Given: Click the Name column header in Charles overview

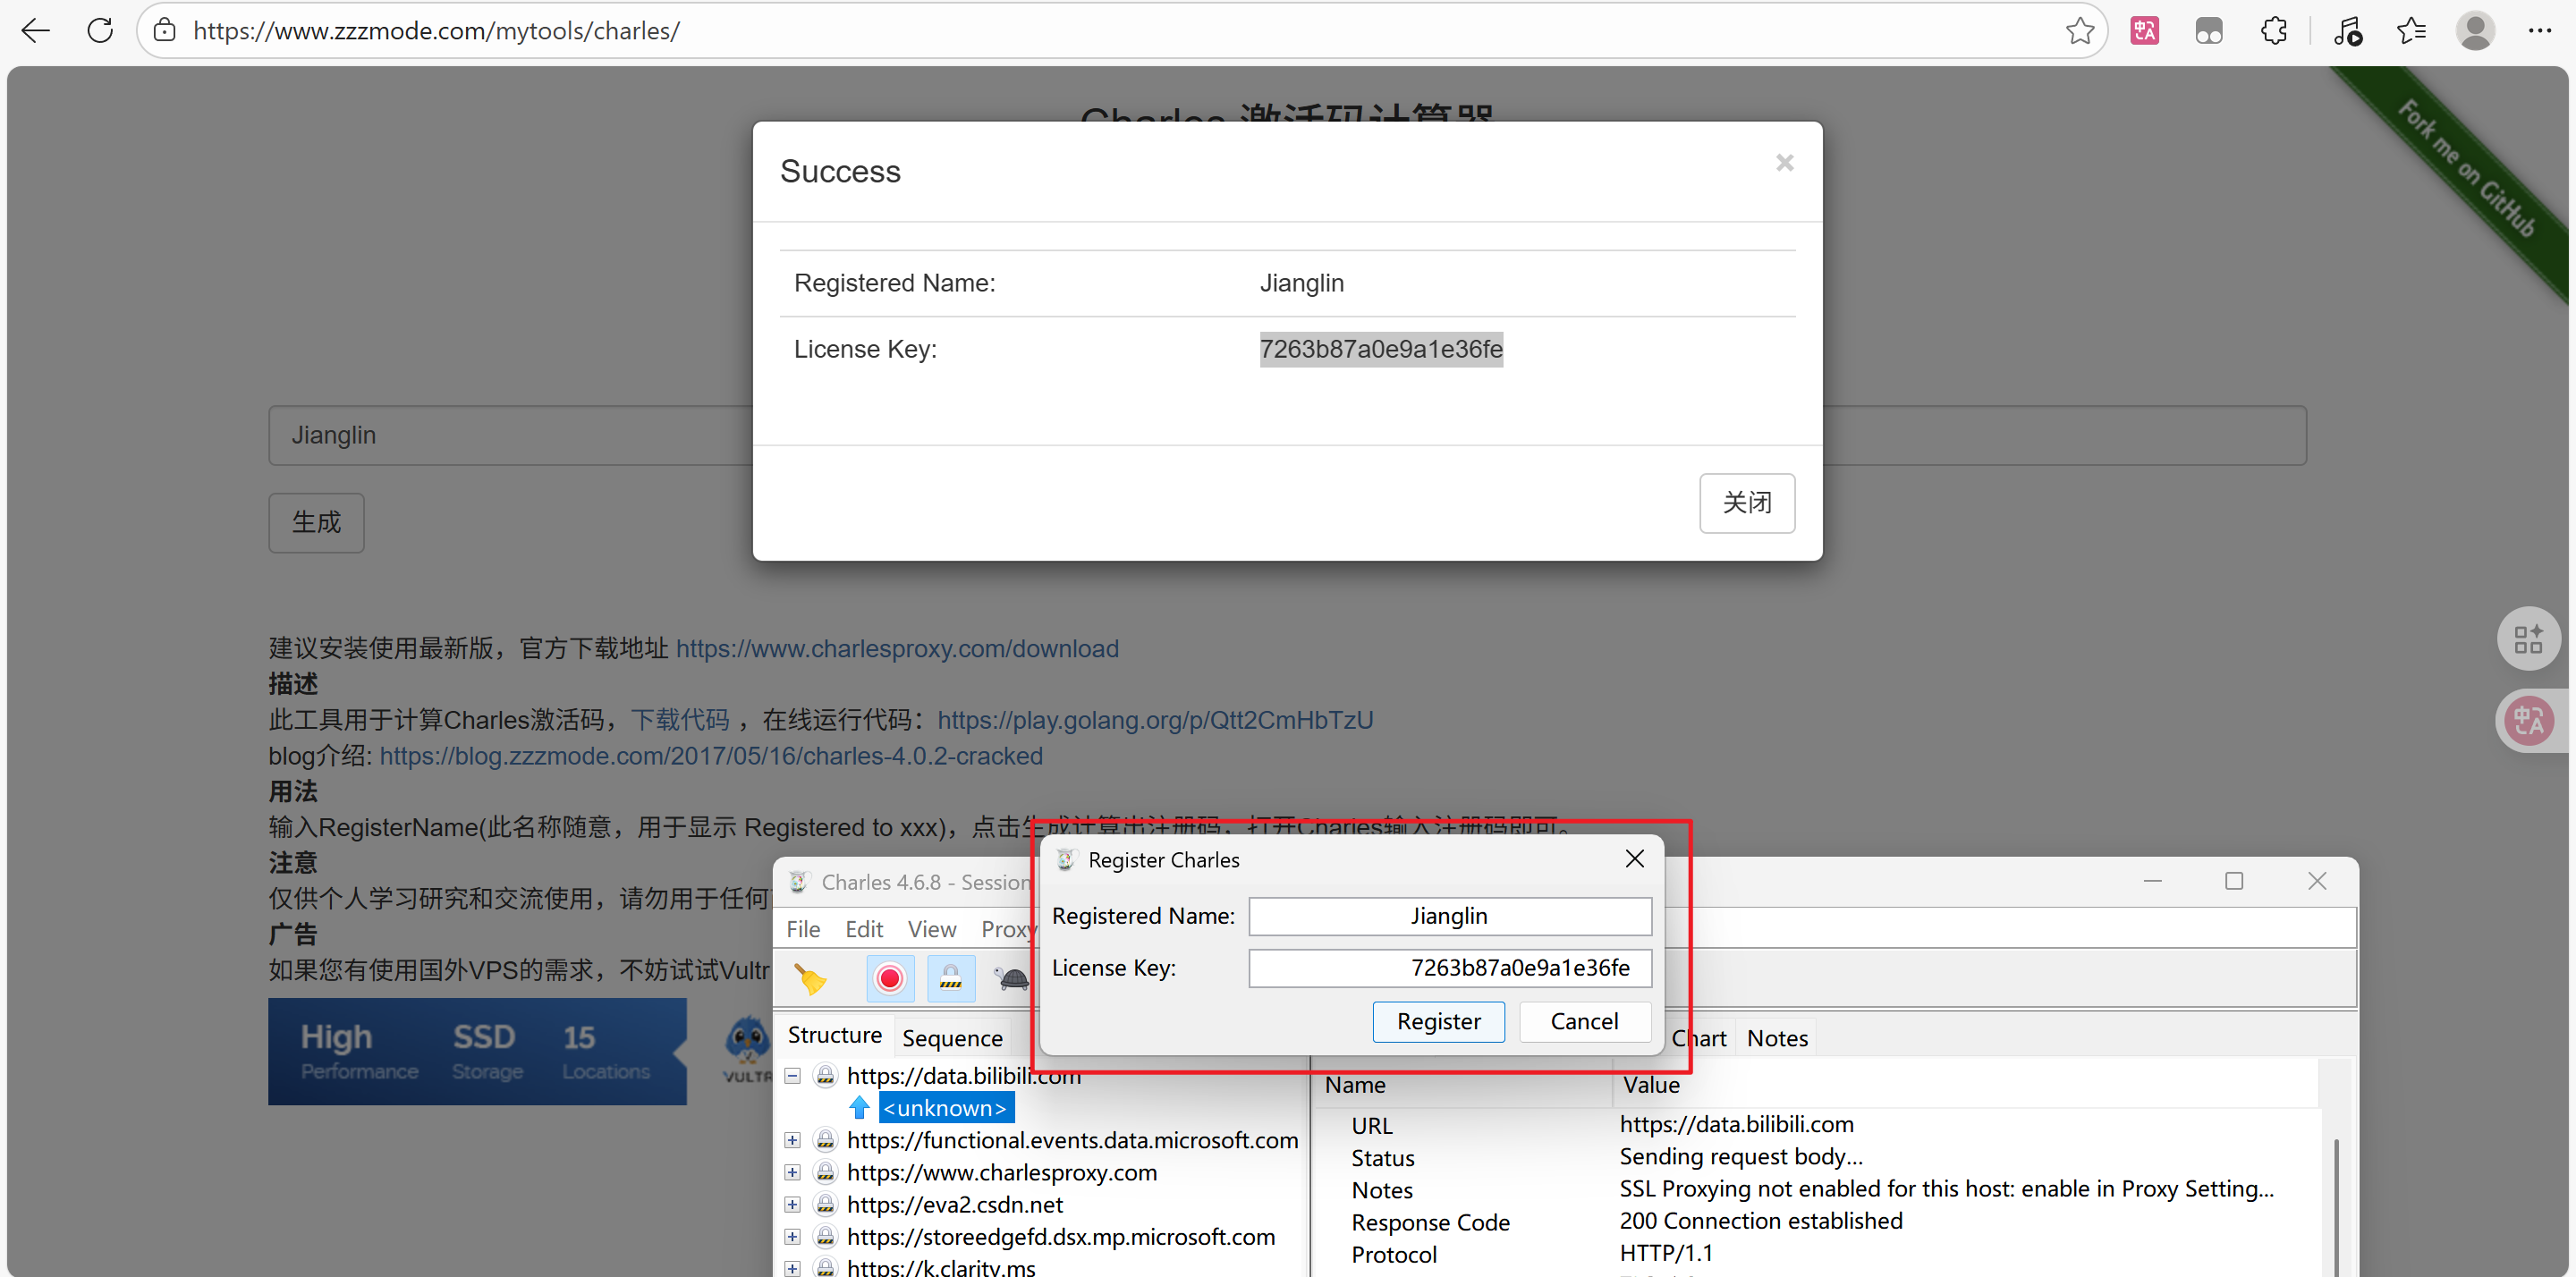Looking at the screenshot, I should tap(1464, 1085).
